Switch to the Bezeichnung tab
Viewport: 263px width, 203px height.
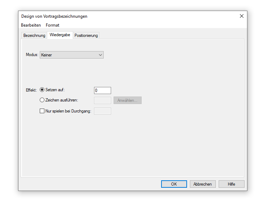click(34, 35)
